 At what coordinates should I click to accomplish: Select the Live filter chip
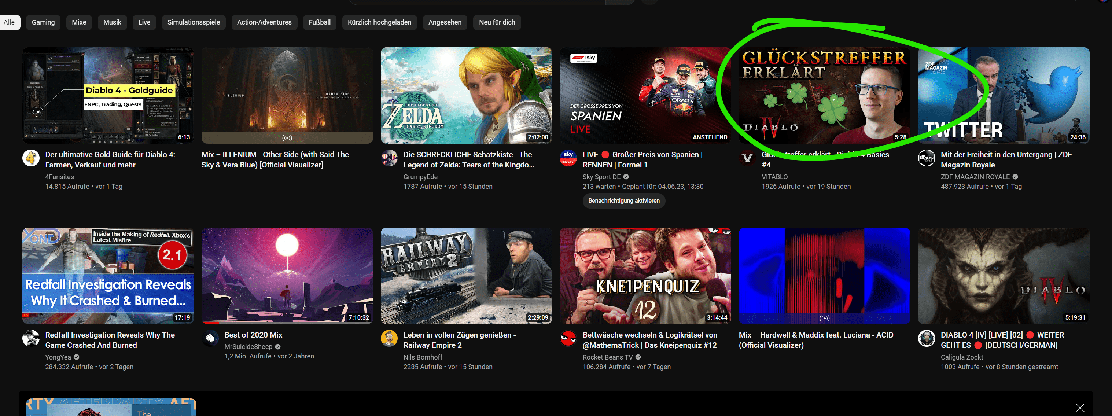pos(144,22)
